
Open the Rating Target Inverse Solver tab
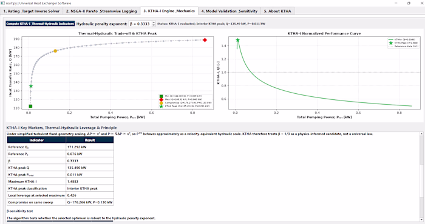click(32, 11)
